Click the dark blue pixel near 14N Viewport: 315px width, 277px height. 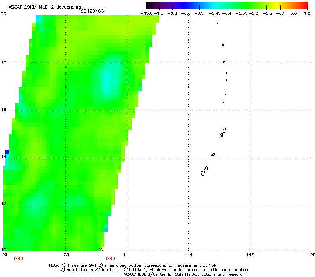click(7, 152)
